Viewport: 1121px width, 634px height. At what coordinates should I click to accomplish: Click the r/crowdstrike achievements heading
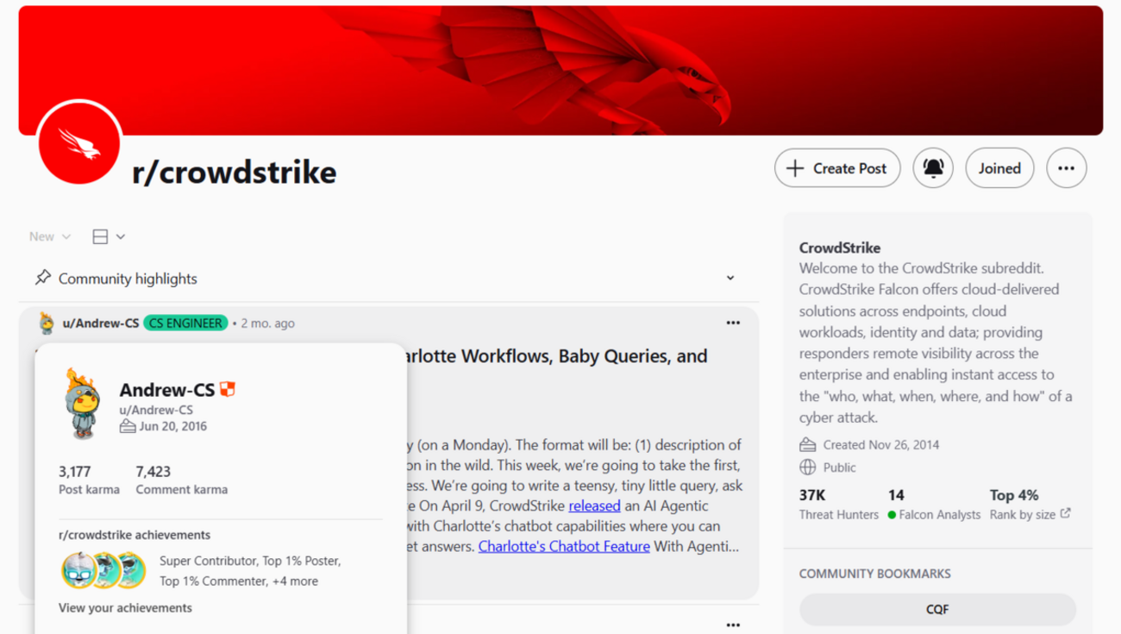click(x=135, y=535)
